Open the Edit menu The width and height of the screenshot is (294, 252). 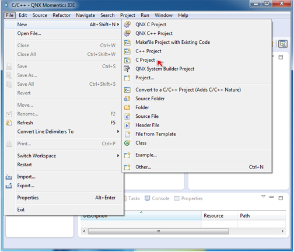[23, 15]
